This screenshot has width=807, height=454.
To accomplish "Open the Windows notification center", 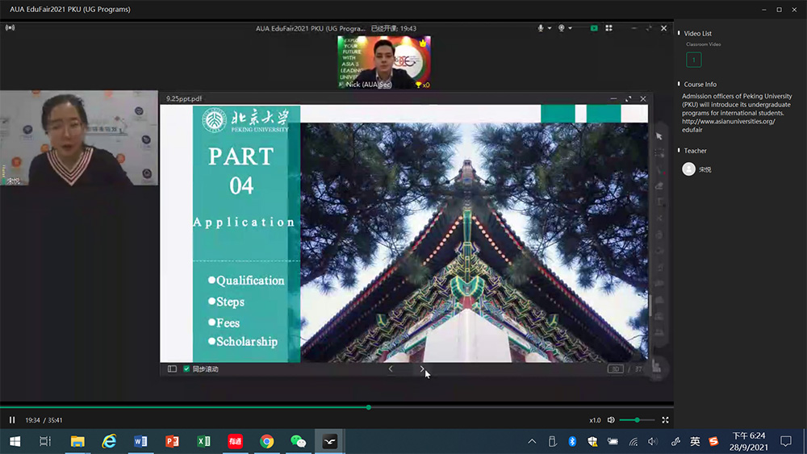I will click(x=786, y=441).
